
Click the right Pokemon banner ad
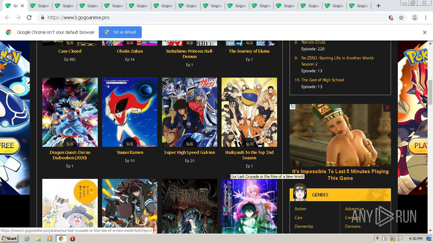(x=413, y=117)
